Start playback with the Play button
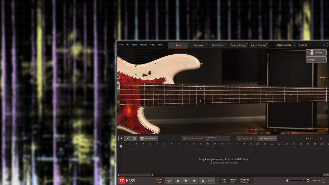329x185 pixels. coord(186,181)
